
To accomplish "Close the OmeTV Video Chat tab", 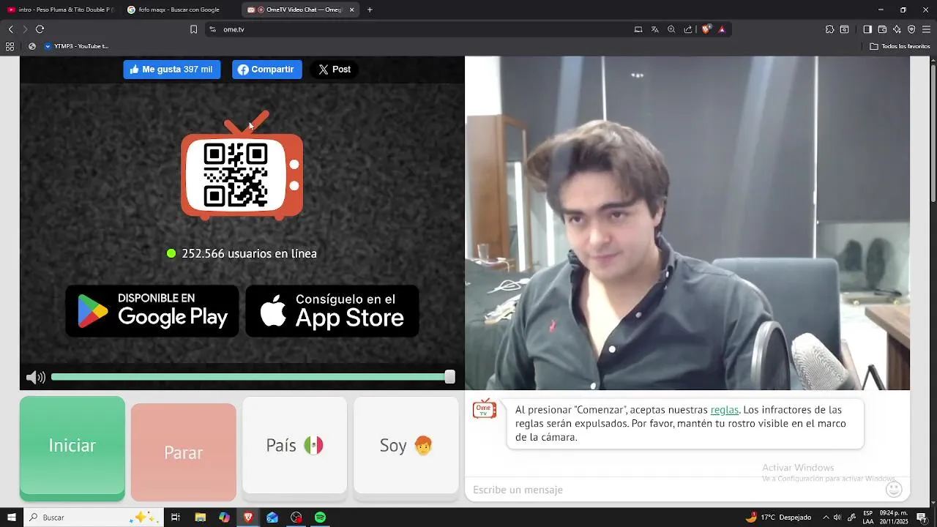I will [x=352, y=10].
